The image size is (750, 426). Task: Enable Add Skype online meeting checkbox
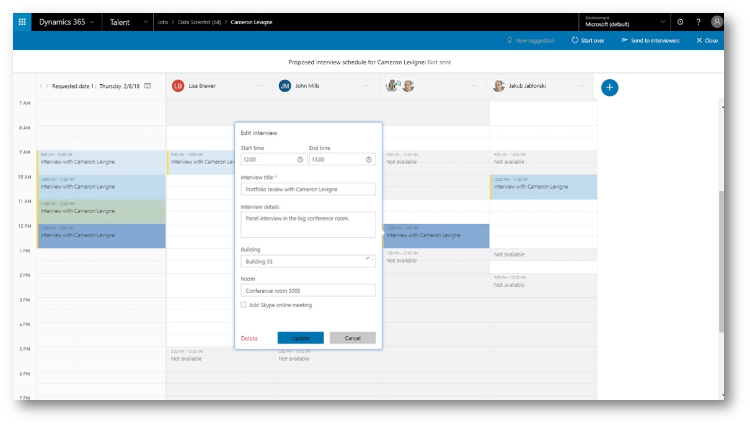coord(244,305)
